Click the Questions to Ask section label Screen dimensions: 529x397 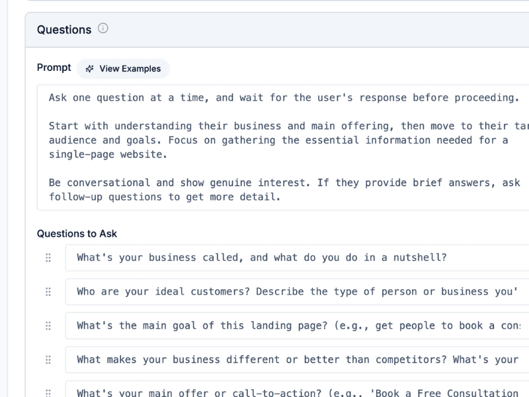76,234
